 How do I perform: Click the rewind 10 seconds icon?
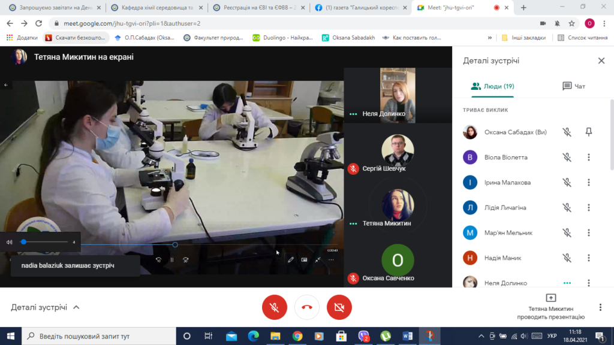[x=158, y=260]
